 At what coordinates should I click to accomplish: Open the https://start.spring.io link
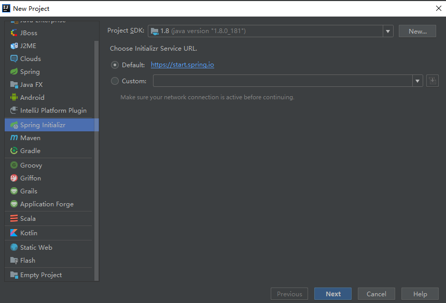click(183, 65)
